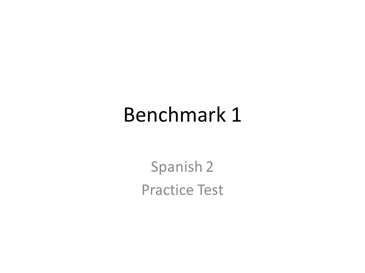Click the number 1 in the title
This screenshot has width=365, height=273.
(236, 115)
